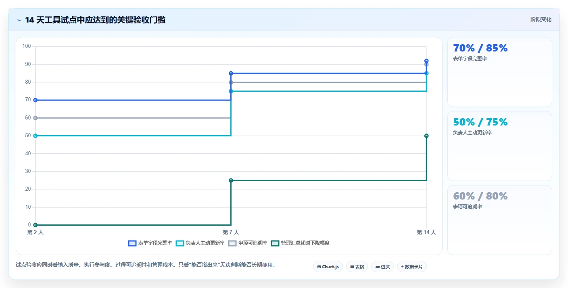Toggle the 负责人主动更新率 legend swatch
The height and width of the screenshot is (288, 568).
point(180,243)
